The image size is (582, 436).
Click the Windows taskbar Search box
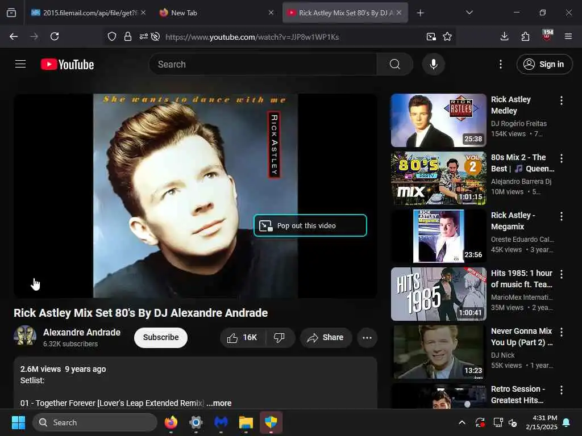[x=95, y=422]
